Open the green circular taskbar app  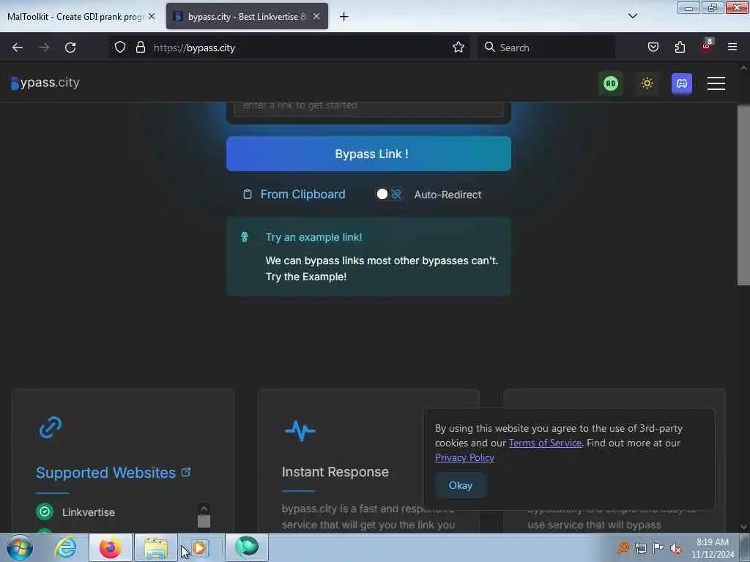[x=246, y=547]
